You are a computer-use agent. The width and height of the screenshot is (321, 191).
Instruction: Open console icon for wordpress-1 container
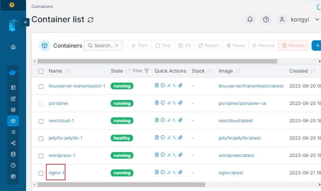pyautogui.click(x=174, y=155)
